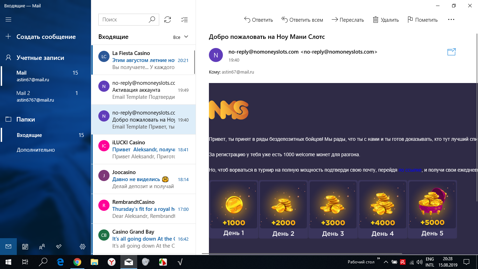The height and width of the screenshot is (269, 478).
Task: Open taskbar search magnifier
Action: 42,262
